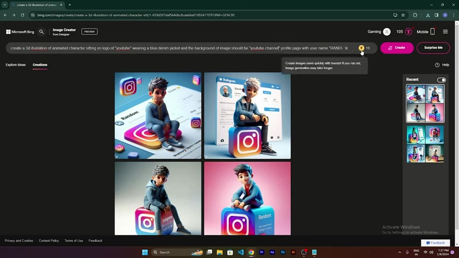Open Rewards trophy icon showing 105
459x258 pixels.
click(x=408, y=32)
